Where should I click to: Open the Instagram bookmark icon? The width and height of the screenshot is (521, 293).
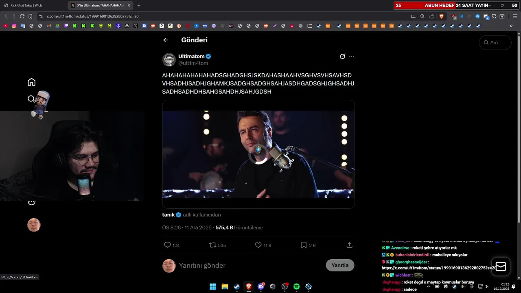[14, 26]
